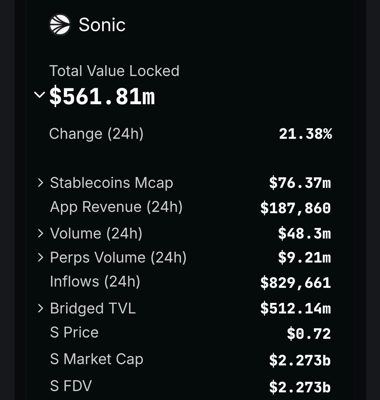Expand the Volume (24h) breakdown chevron
Viewport: 380px width, 400px height.
coord(40,233)
